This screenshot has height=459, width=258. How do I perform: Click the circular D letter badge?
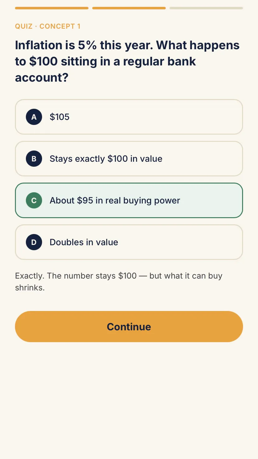click(x=34, y=242)
